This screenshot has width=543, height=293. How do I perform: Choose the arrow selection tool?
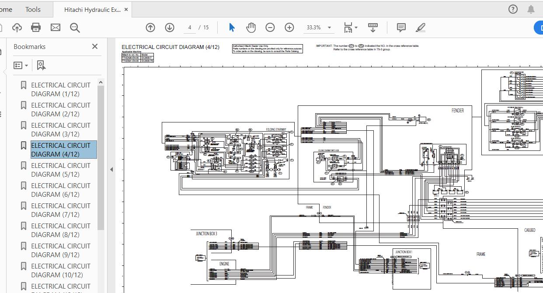[x=232, y=28]
